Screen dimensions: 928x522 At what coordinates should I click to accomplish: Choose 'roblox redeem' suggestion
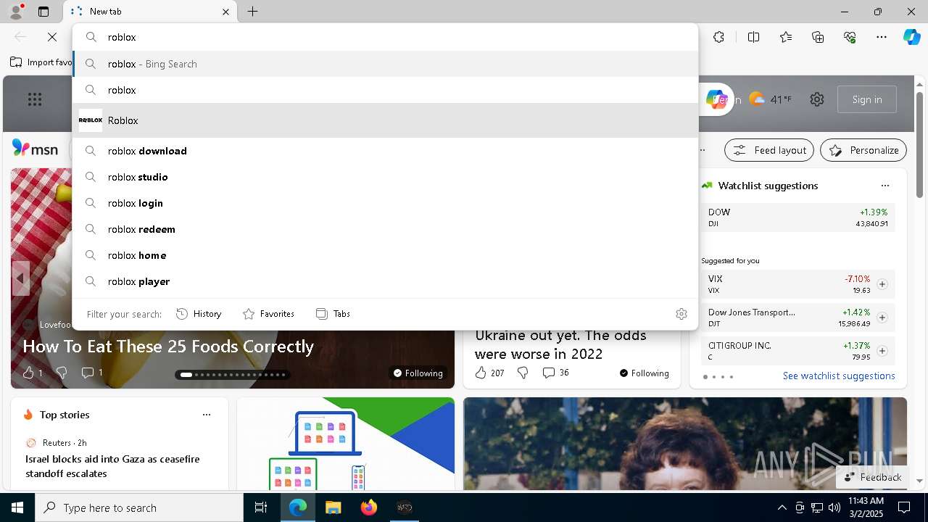385,229
